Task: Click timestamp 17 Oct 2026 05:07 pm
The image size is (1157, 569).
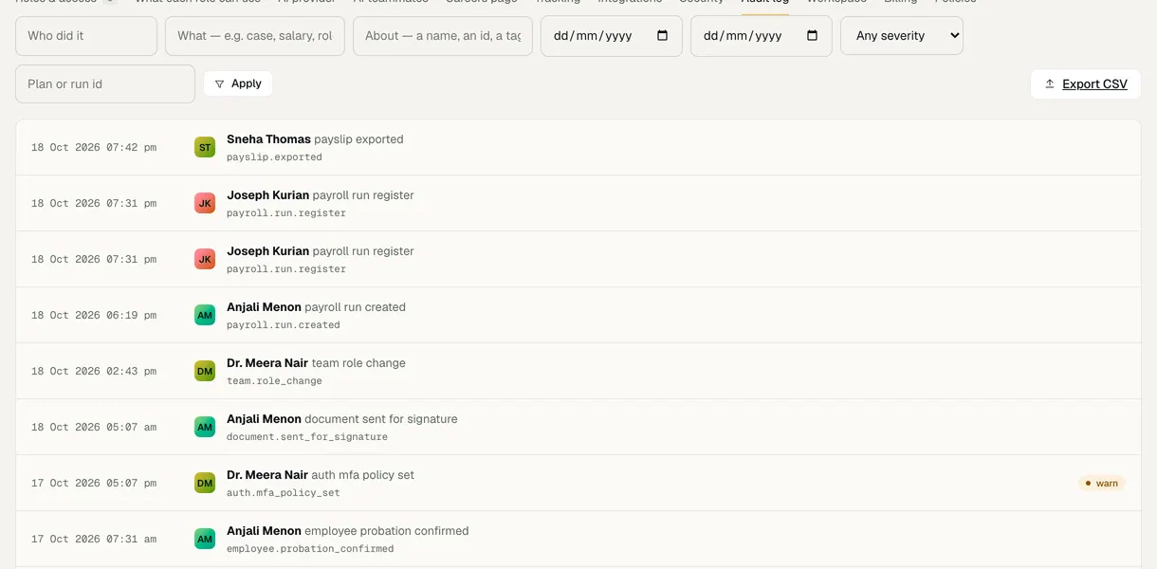Action: 94,483
